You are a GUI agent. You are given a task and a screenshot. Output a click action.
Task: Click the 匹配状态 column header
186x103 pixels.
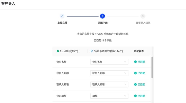pyautogui.click(x=139, y=51)
